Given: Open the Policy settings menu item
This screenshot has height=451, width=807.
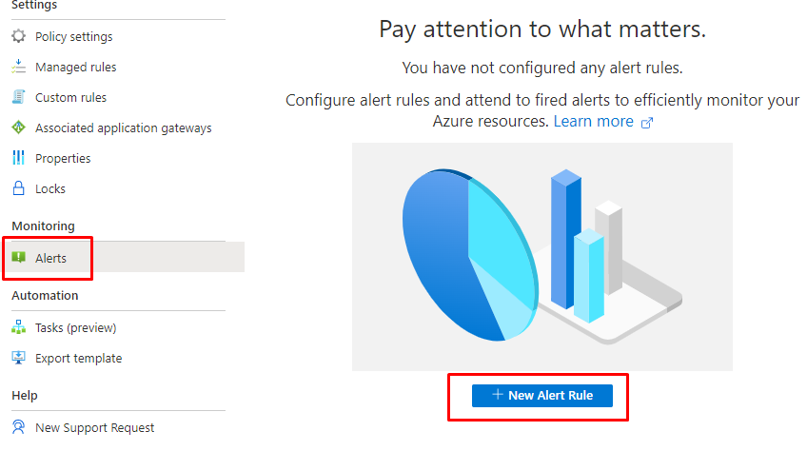Looking at the screenshot, I should click(x=73, y=37).
